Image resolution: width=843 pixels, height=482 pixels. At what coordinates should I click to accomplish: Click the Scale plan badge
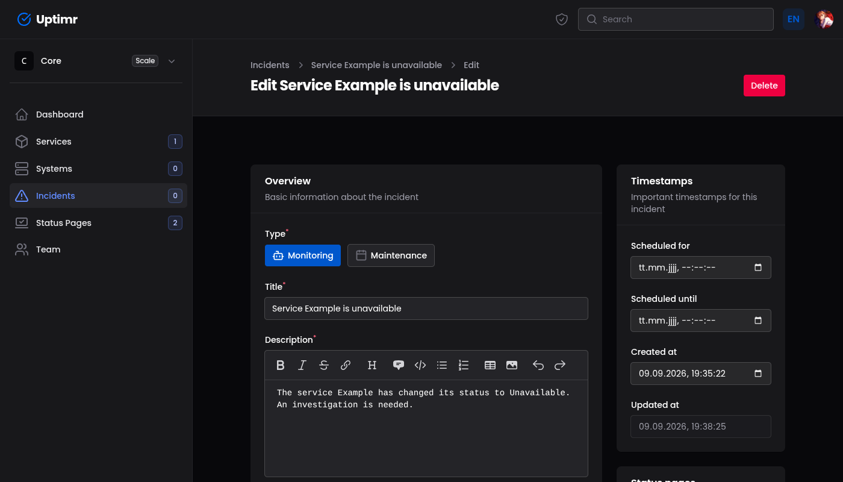tap(145, 61)
